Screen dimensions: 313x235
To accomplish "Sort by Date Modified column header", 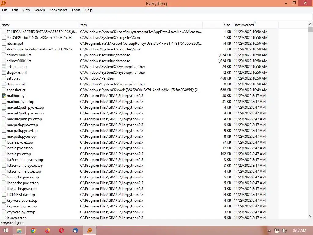I will point(255,25).
